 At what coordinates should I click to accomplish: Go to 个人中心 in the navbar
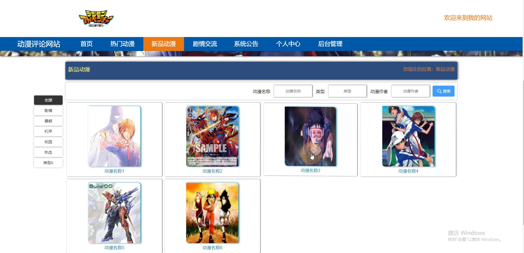pyautogui.click(x=288, y=44)
